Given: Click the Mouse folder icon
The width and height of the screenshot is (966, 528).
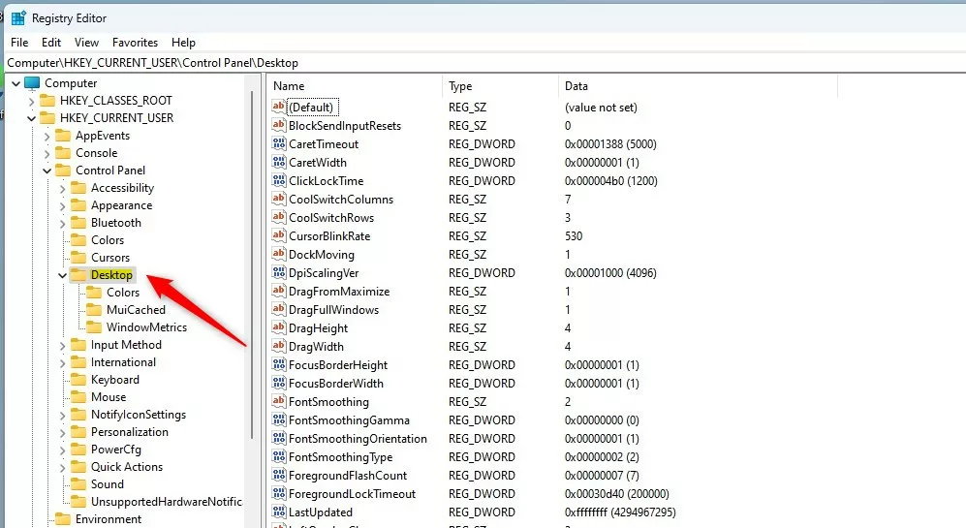Looking at the screenshot, I should tap(78, 397).
